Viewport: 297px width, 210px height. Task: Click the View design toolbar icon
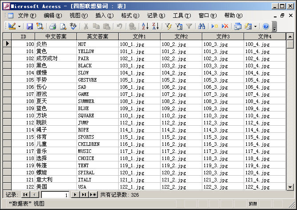tap(12, 26)
